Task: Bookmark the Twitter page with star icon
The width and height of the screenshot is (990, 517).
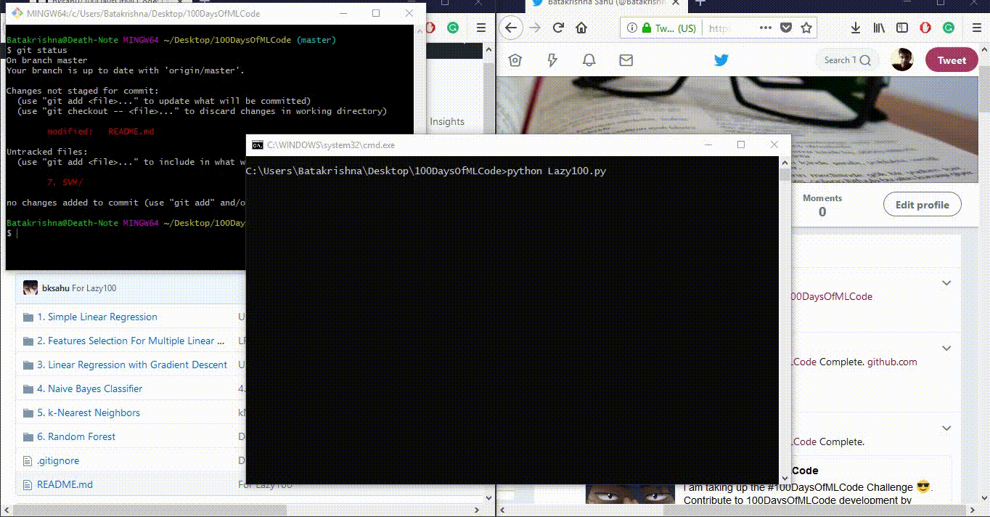Action: [806, 28]
